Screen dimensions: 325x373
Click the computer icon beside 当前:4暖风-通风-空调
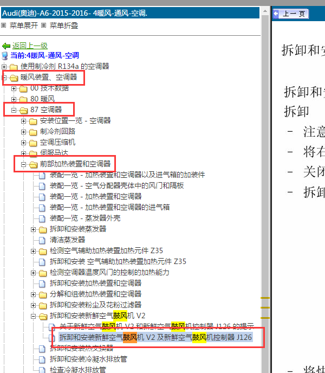(5, 56)
